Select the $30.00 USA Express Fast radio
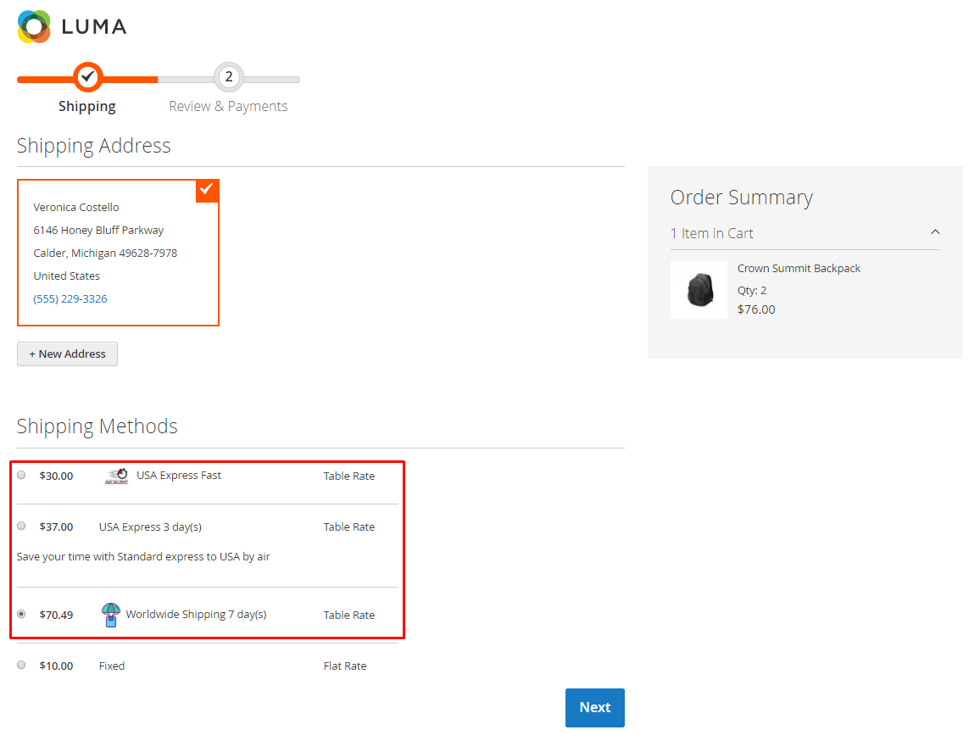 pos(21,475)
